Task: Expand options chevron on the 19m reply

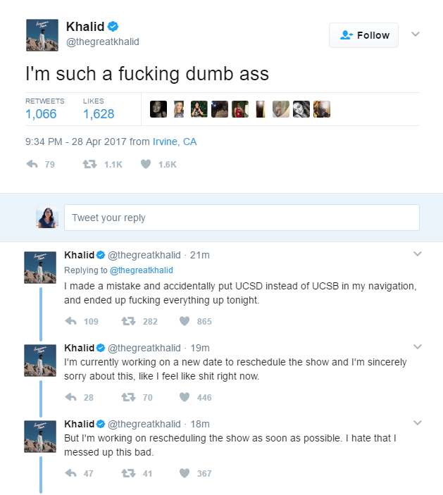Action: tap(417, 346)
